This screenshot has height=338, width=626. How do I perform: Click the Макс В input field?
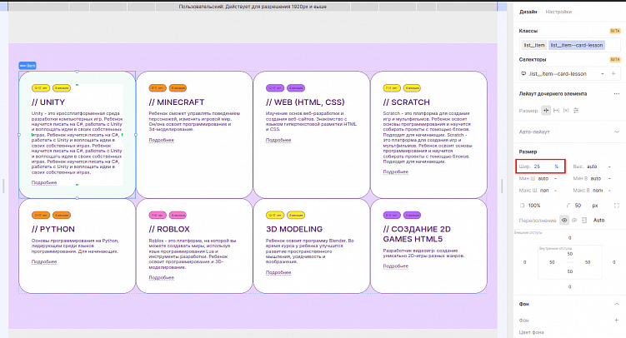tap(598, 191)
